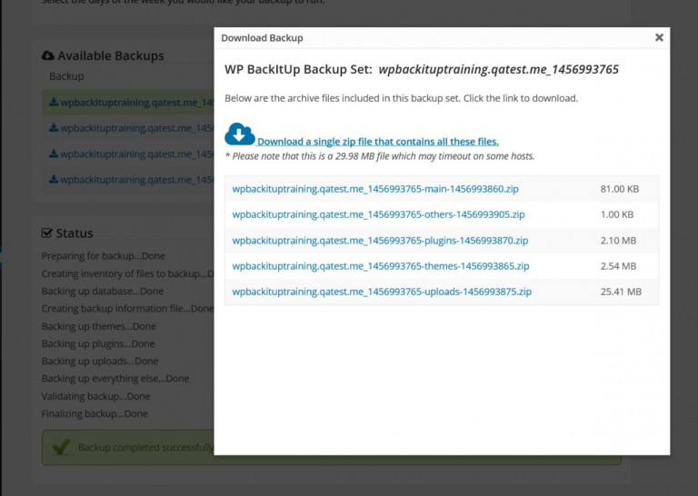Click the highlighted first backup download icon in list

(54, 103)
